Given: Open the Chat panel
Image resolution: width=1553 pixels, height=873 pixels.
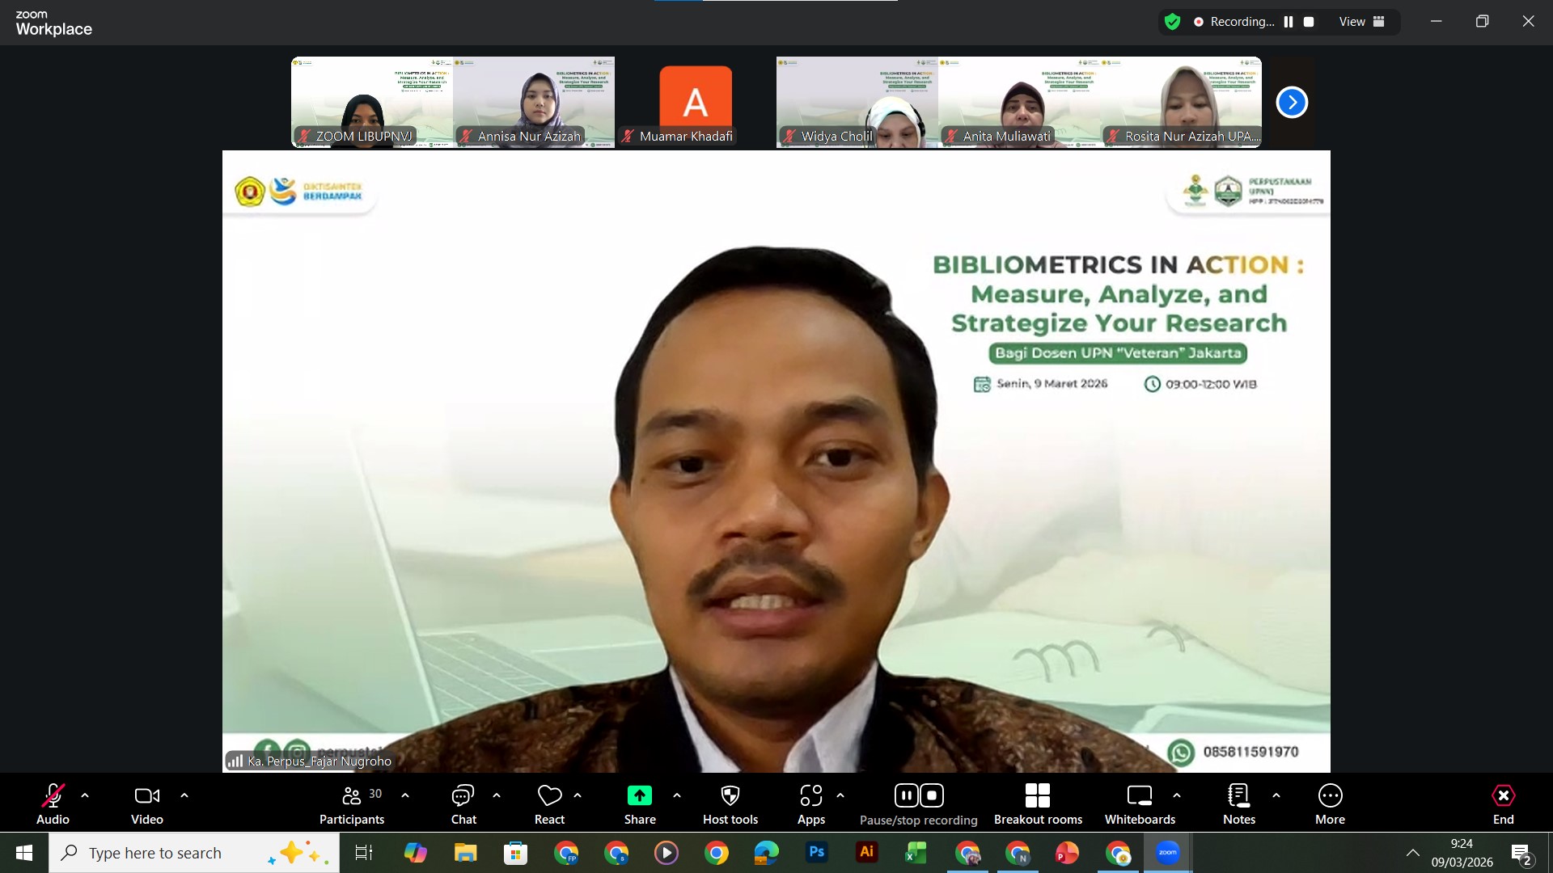Looking at the screenshot, I should (463, 796).
